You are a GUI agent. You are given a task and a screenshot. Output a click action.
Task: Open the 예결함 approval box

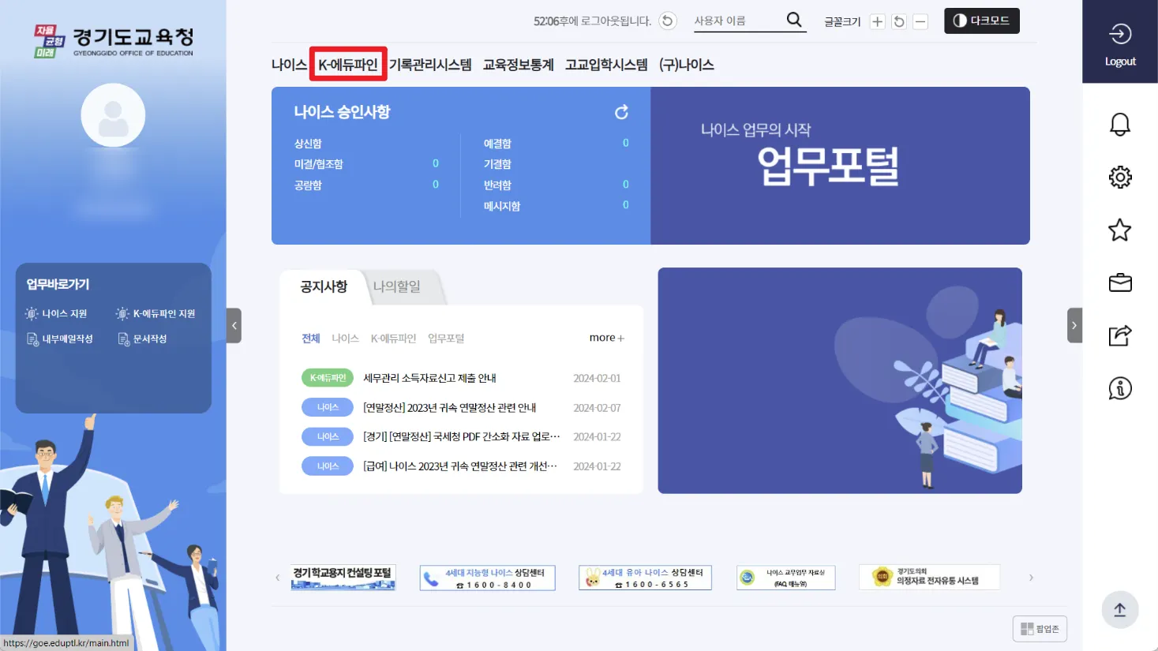pos(497,144)
